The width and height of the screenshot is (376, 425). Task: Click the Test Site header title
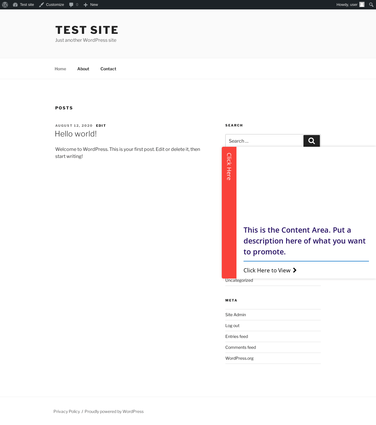[87, 30]
